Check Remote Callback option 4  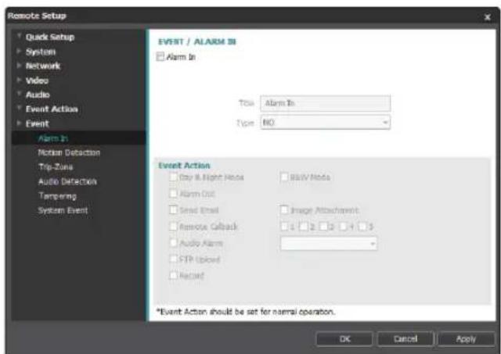[x=343, y=227]
